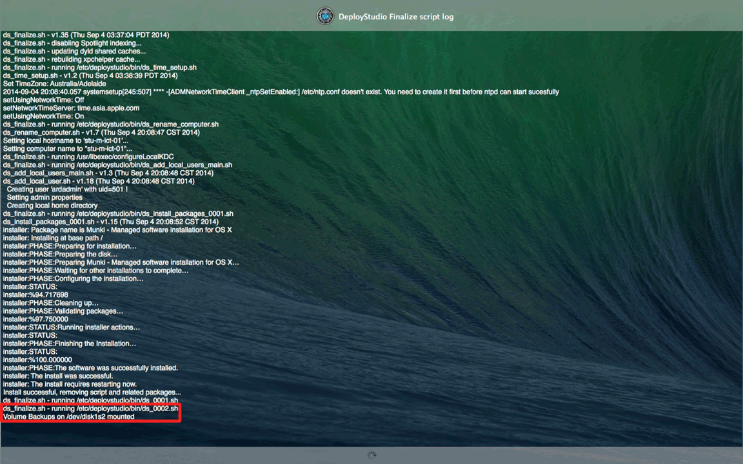The height and width of the screenshot is (464, 743).
Task: Click the loading spinner in bottom bar
Action: point(371,455)
